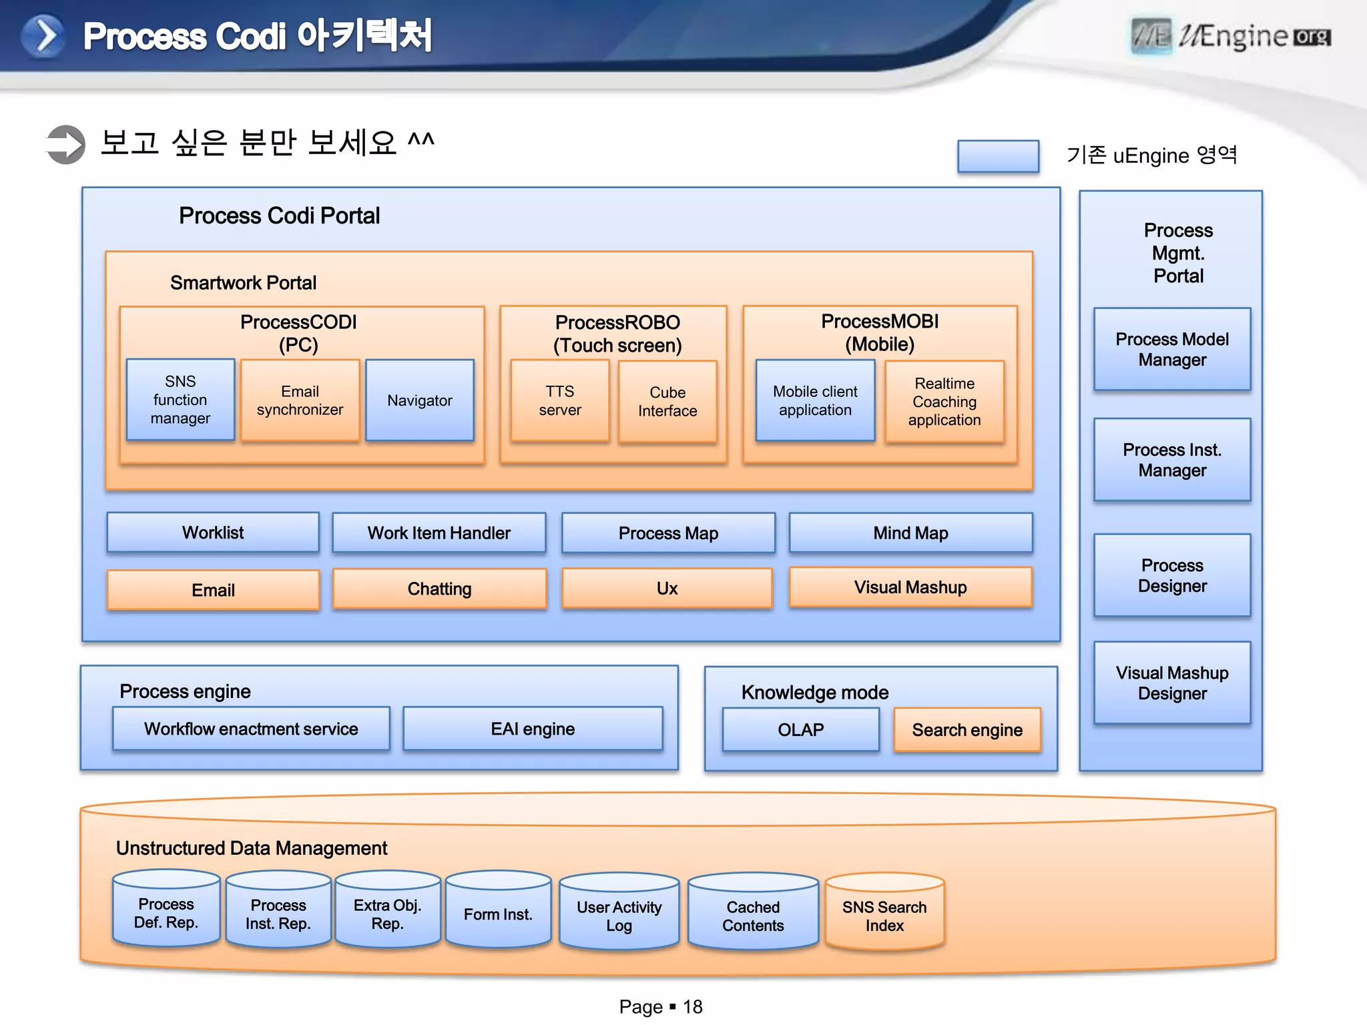
Task: Click the blue uEngine legend swatch
Action: coord(998,156)
